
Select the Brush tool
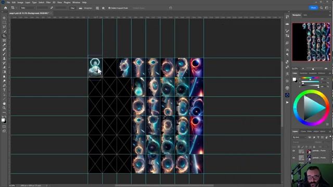[4, 54]
